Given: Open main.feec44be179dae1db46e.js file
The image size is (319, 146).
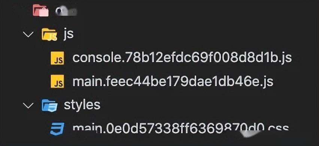Looking at the screenshot, I should [173, 81].
